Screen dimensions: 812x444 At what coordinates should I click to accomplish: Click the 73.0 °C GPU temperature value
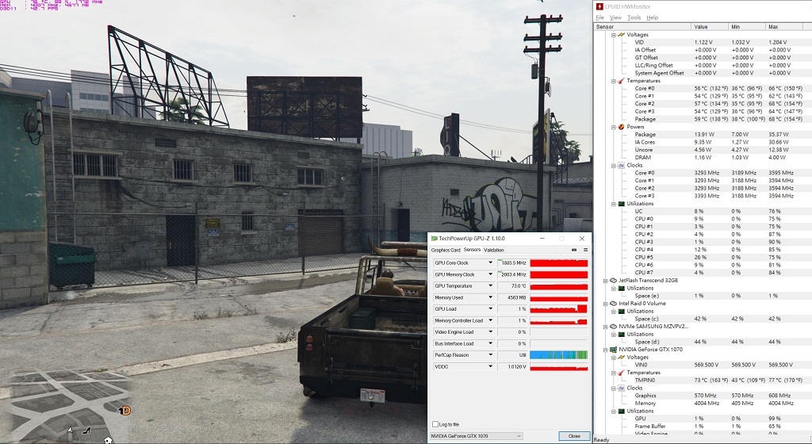coord(512,285)
